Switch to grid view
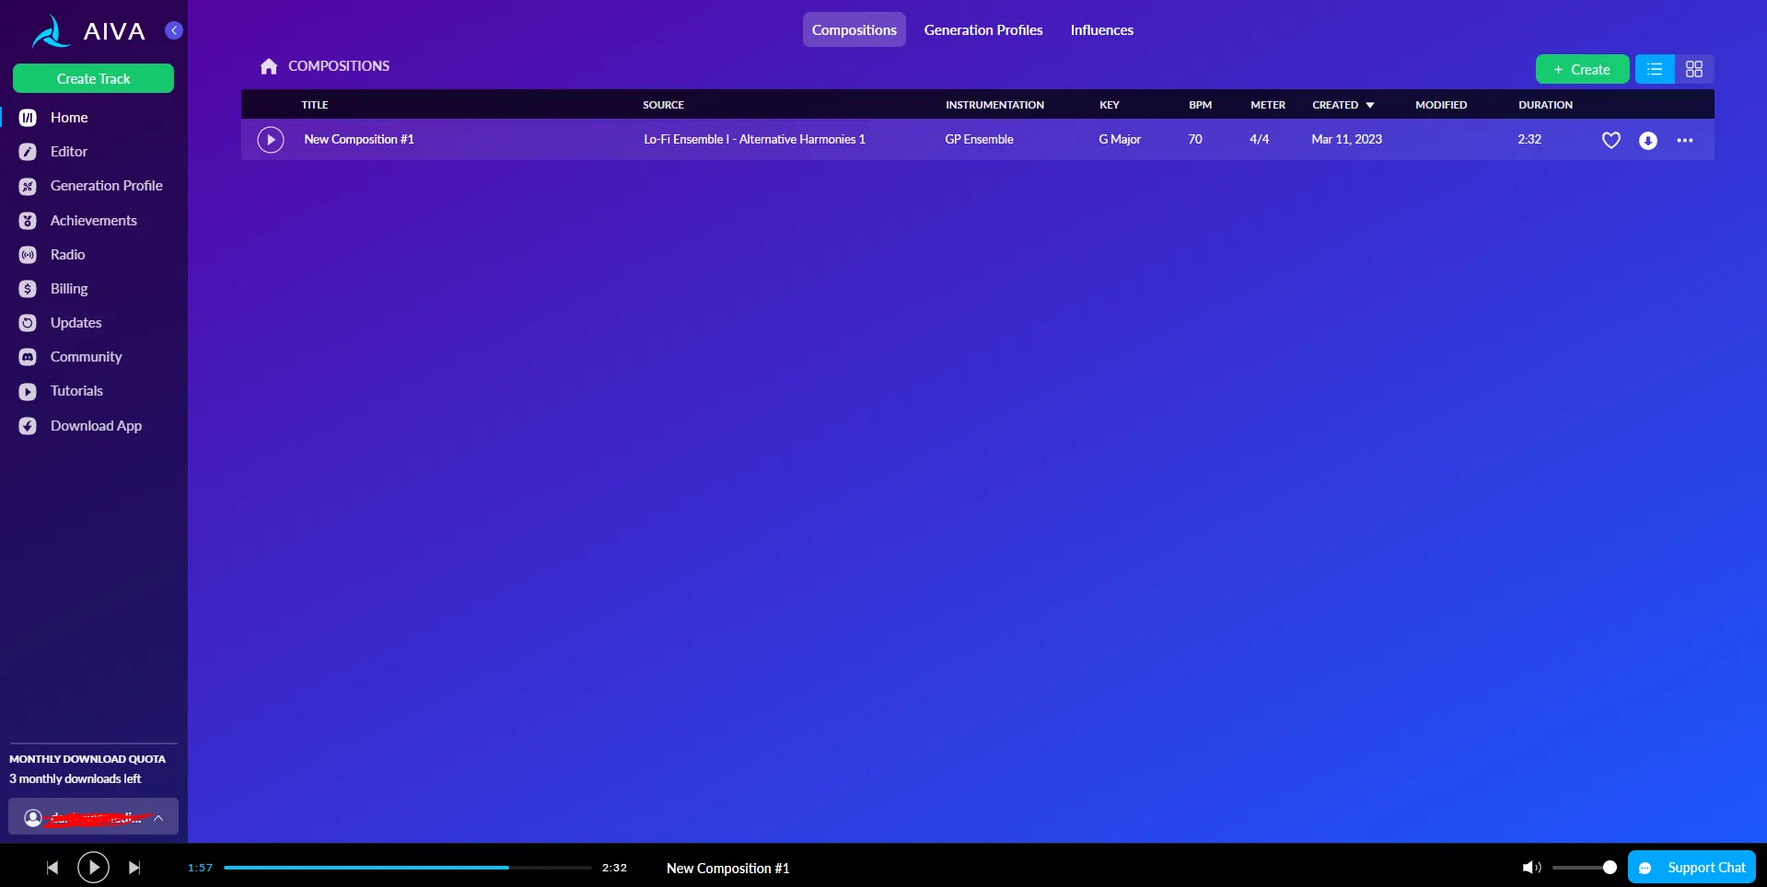The width and height of the screenshot is (1767, 887). pos(1694,69)
